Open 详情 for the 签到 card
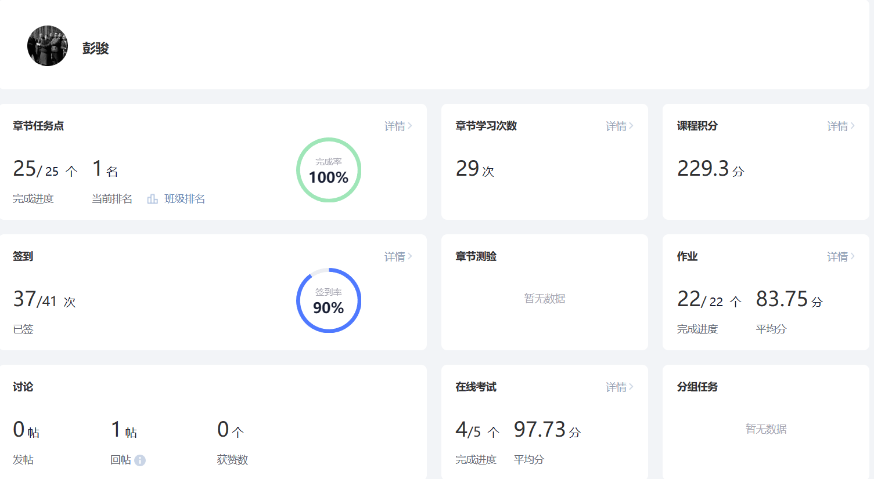This screenshot has width=874, height=479. [x=398, y=256]
